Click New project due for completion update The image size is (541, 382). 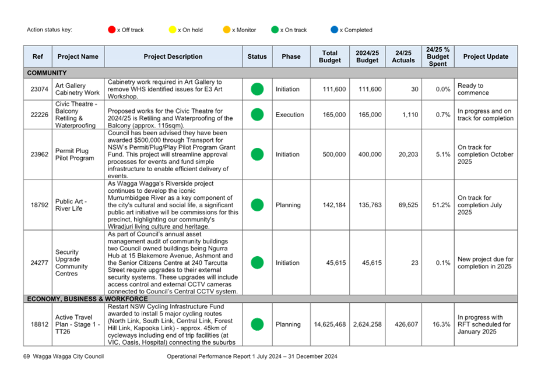tap(486, 263)
